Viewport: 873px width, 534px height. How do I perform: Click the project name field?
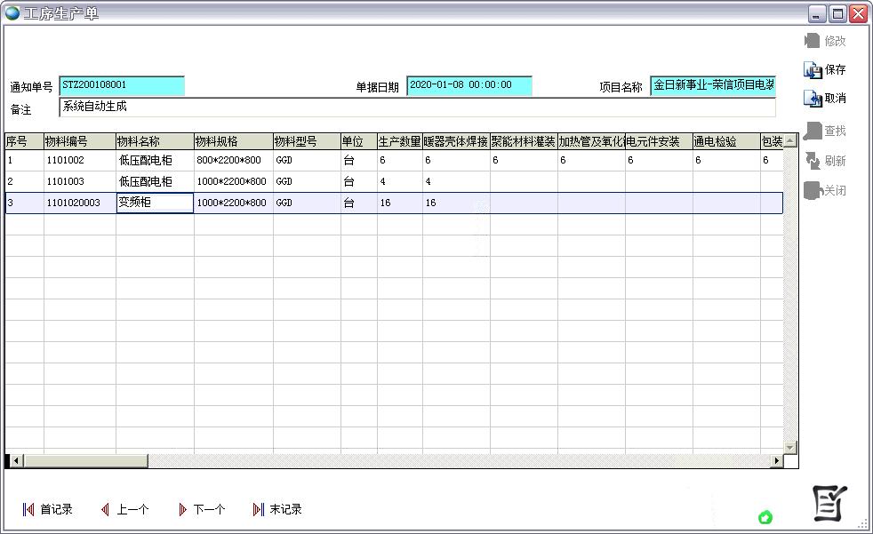coord(712,85)
